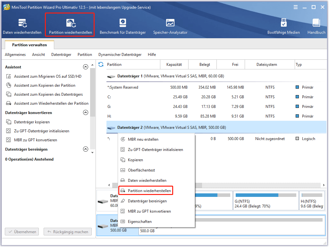Select the Datenträger 2 header row
Viewport: 329px width, 247px height.
click(216, 128)
